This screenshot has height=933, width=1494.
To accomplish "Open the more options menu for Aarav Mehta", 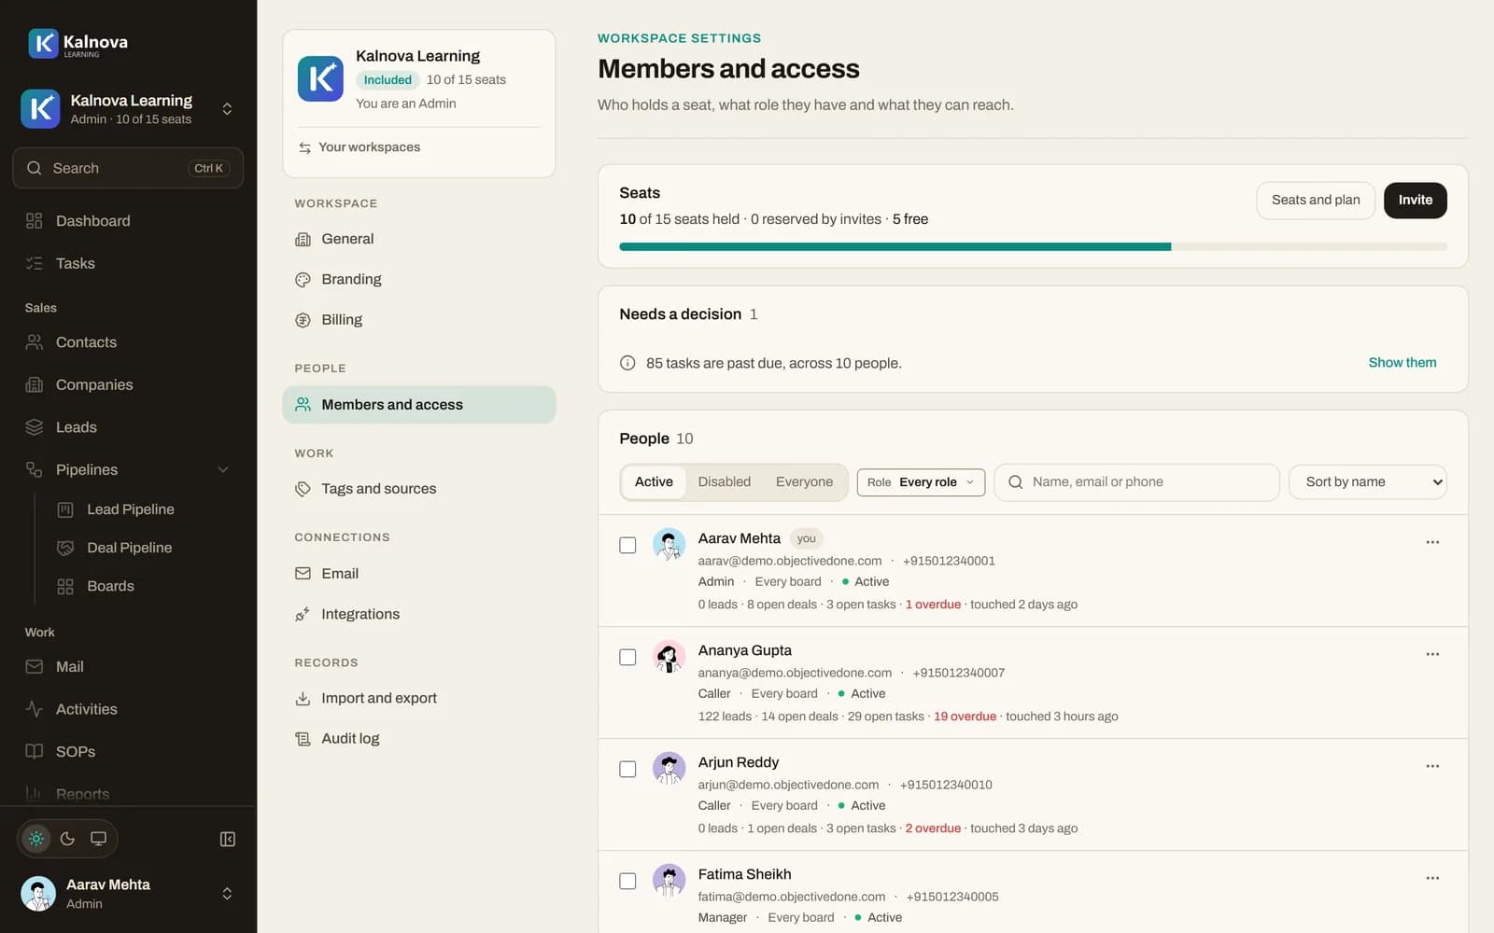I will click(x=1432, y=542).
